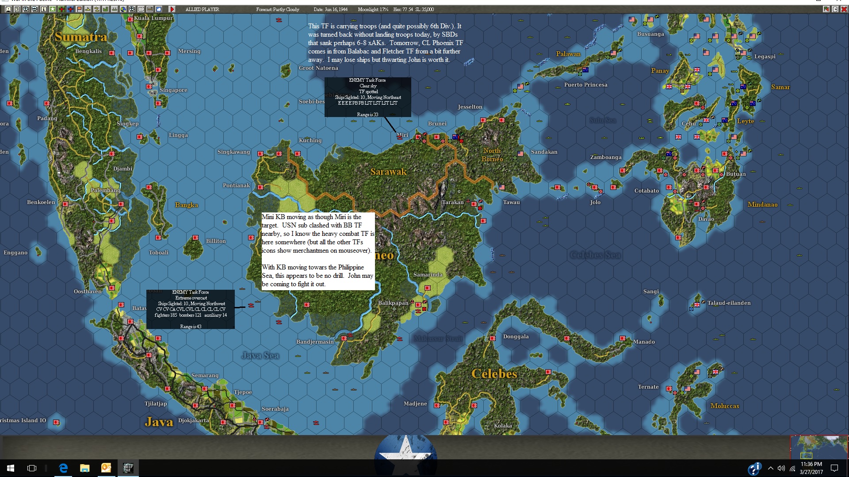Select the enemy carrier TF icon near Batavia
The height and width of the screenshot is (477, 849).
[x=251, y=305]
